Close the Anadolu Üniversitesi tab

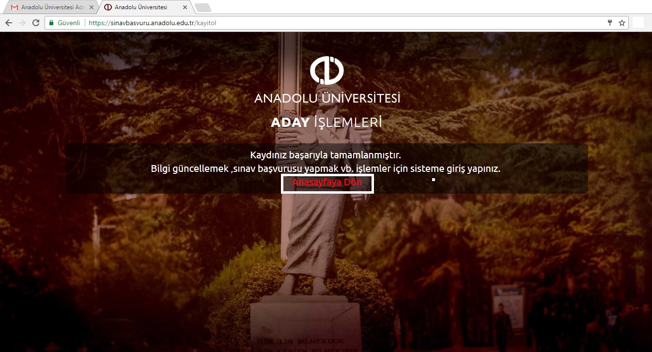pyautogui.click(x=185, y=7)
